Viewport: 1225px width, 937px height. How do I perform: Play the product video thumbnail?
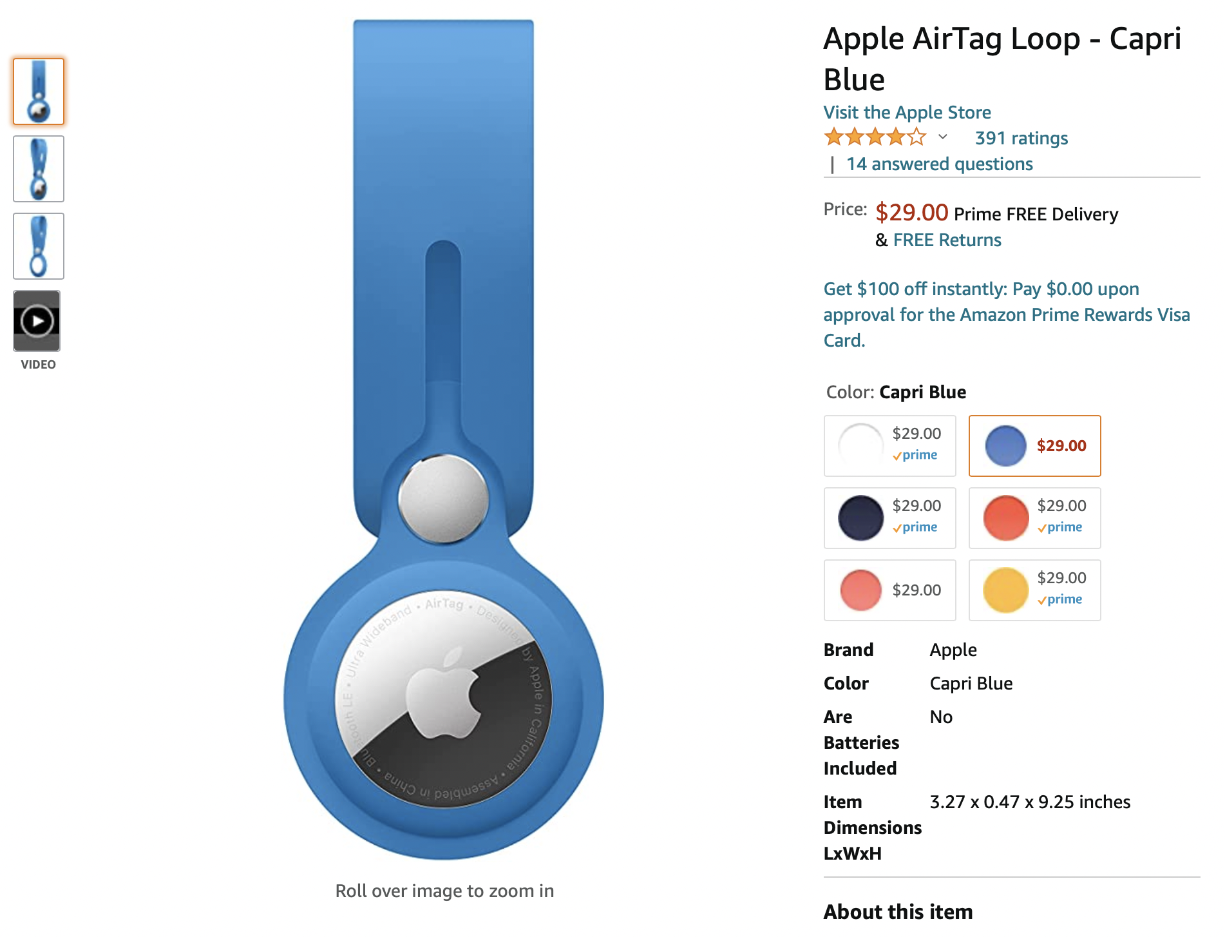click(37, 321)
